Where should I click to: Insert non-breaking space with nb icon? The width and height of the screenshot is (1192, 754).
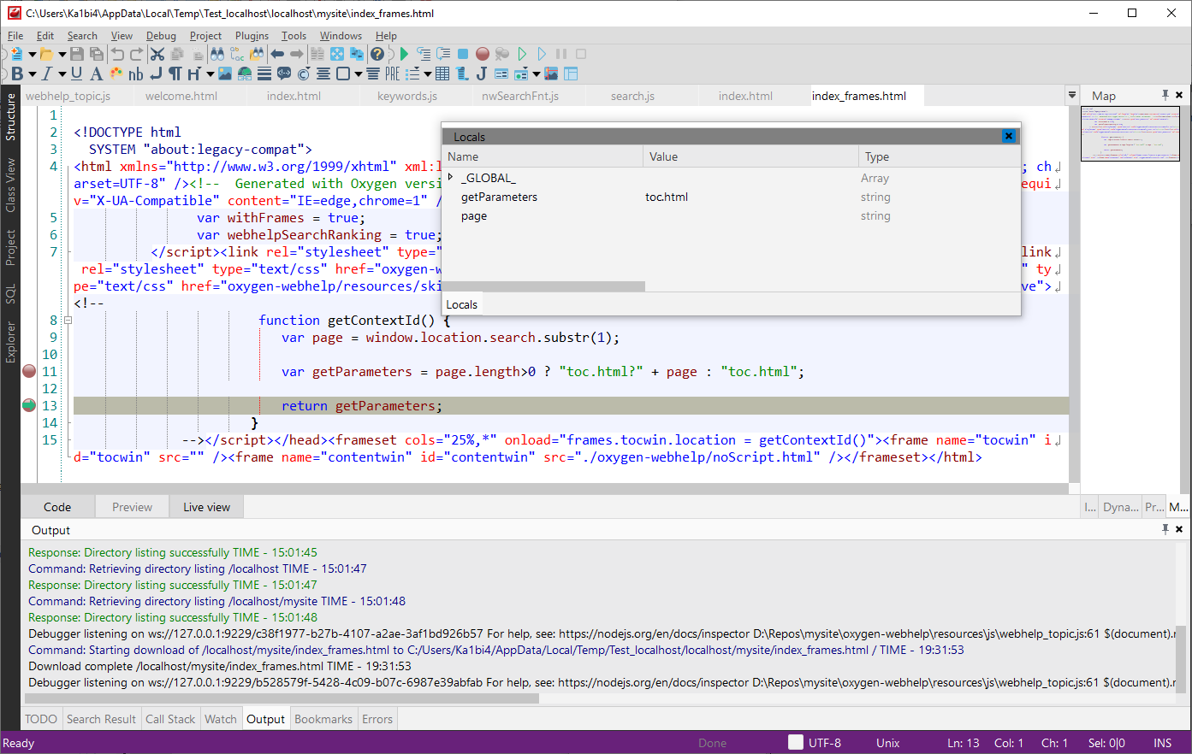tap(135, 74)
